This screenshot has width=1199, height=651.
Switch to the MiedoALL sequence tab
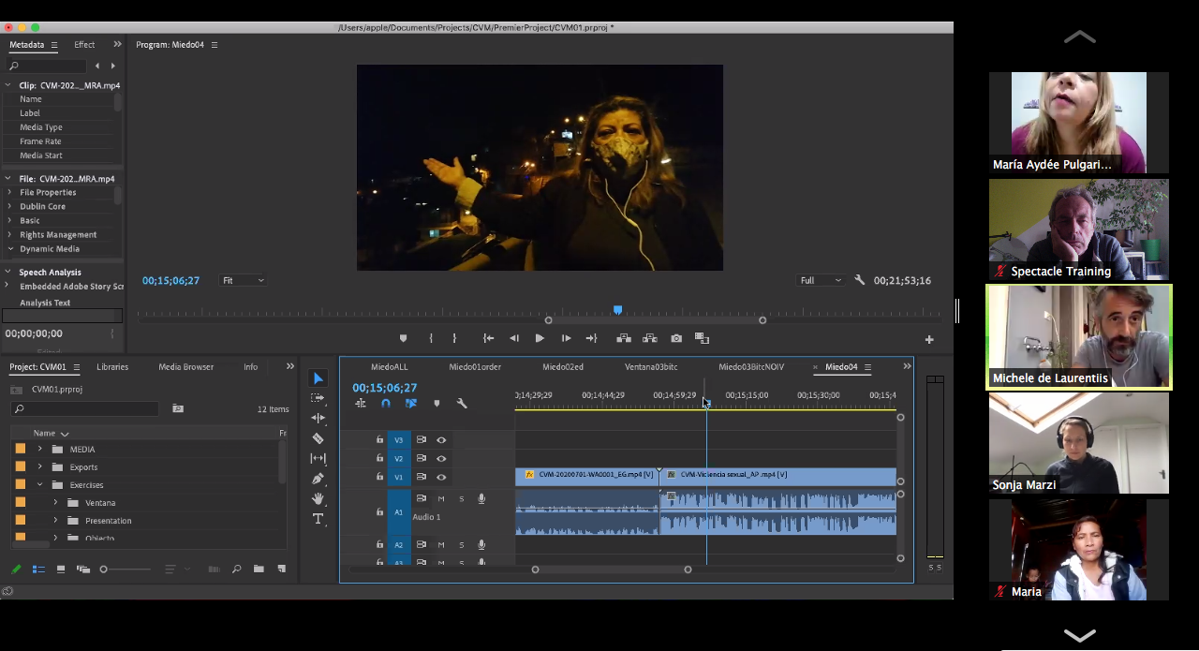pyautogui.click(x=389, y=367)
